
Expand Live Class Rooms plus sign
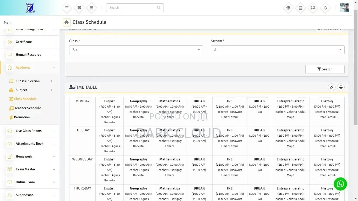coord(54,131)
